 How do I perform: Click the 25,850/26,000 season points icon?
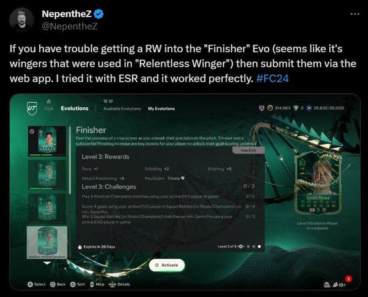tap(310, 107)
